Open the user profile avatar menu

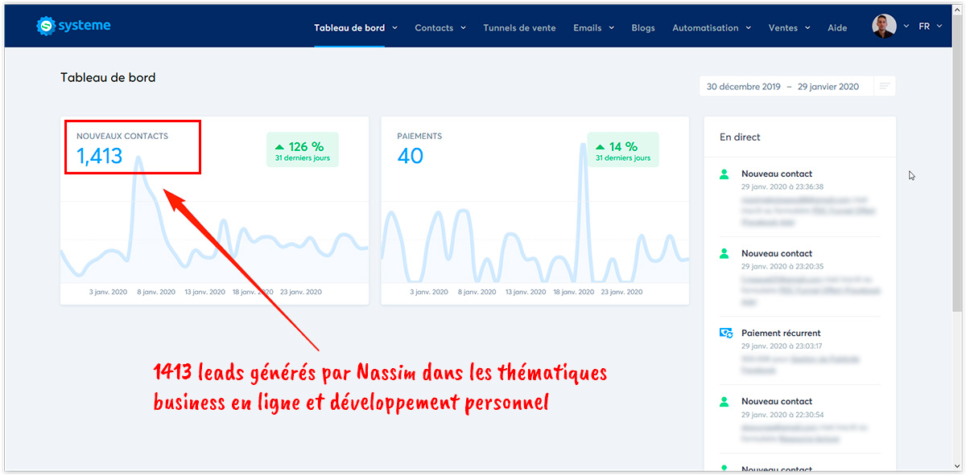click(884, 27)
